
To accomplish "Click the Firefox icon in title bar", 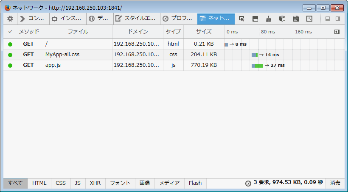I will (x=8, y=8).
